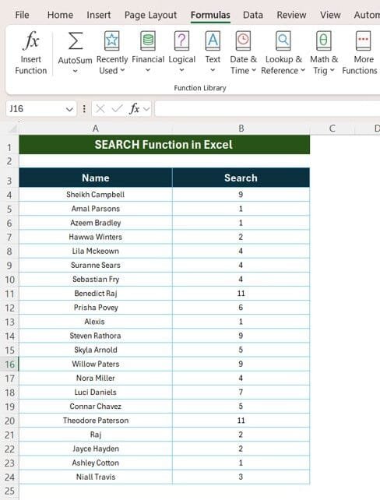Select cell Ashley Cotton

(x=96, y=463)
